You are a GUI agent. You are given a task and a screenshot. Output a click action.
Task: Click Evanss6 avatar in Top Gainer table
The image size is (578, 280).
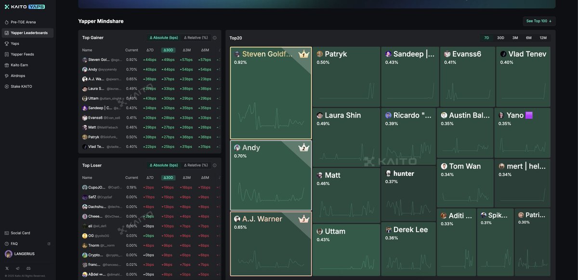coord(85,118)
